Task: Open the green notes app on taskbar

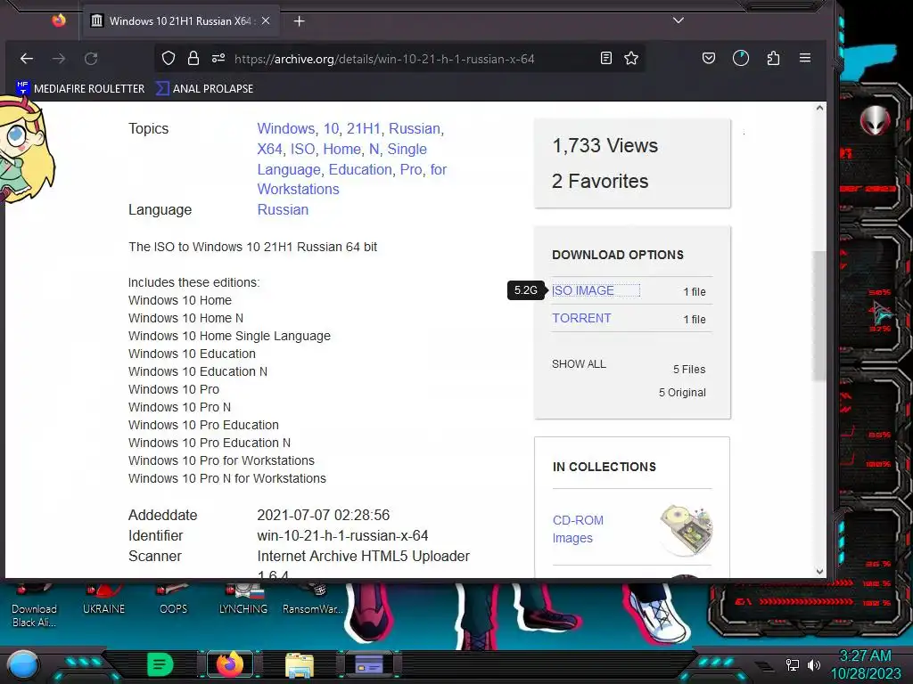Action: pyautogui.click(x=160, y=664)
